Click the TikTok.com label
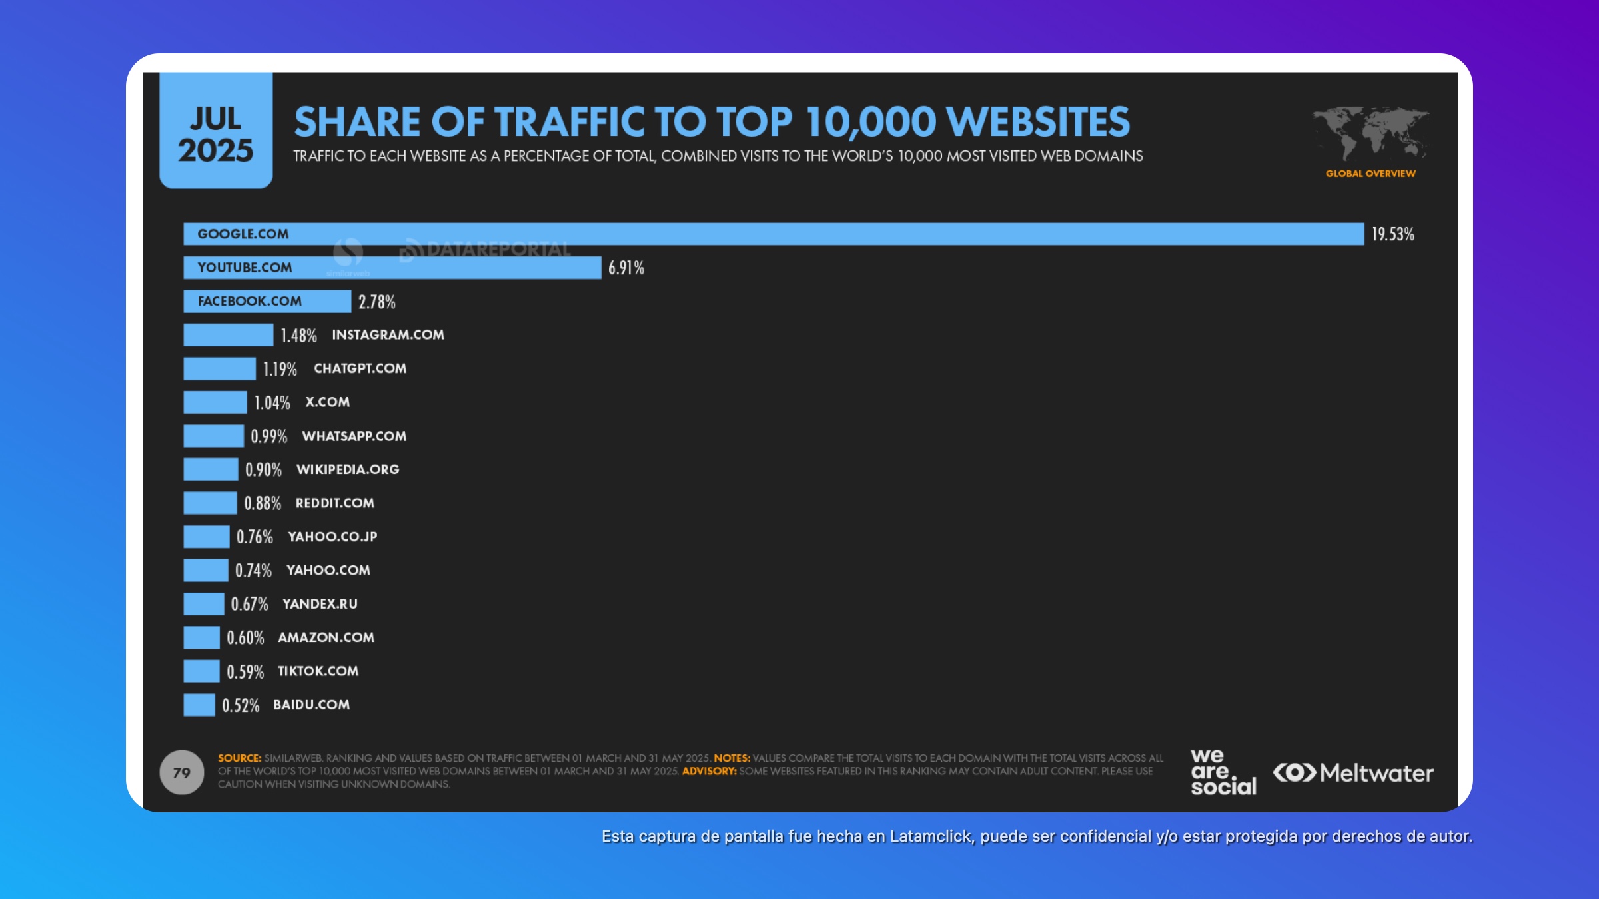The image size is (1599, 899). click(x=318, y=671)
